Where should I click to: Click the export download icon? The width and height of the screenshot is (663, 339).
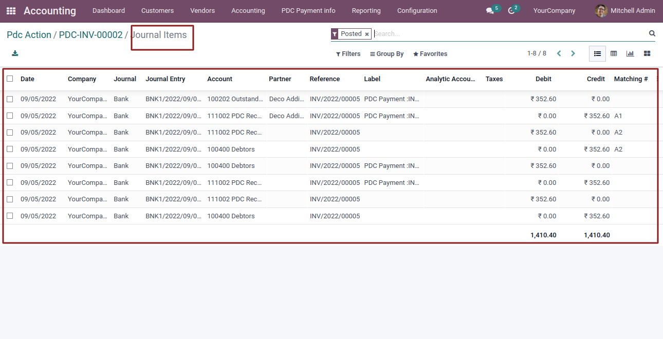coord(15,53)
